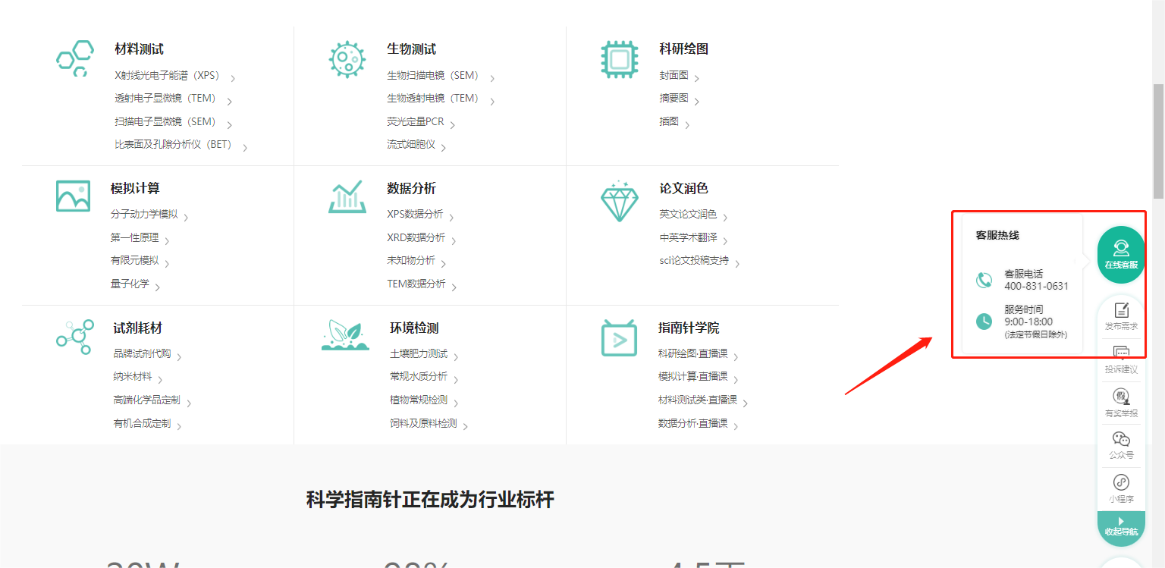Click the 材料测试 hexagon molecule icon

[x=74, y=58]
